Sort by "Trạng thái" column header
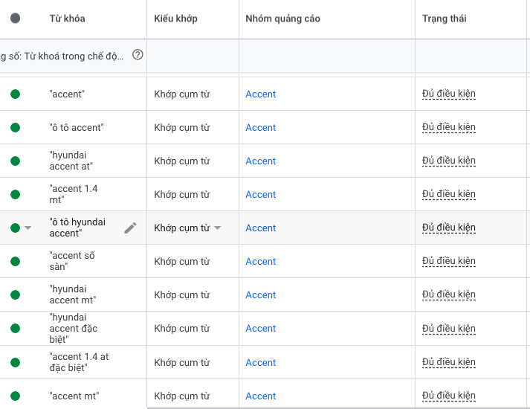The width and height of the screenshot is (530, 409). pos(445,19)
